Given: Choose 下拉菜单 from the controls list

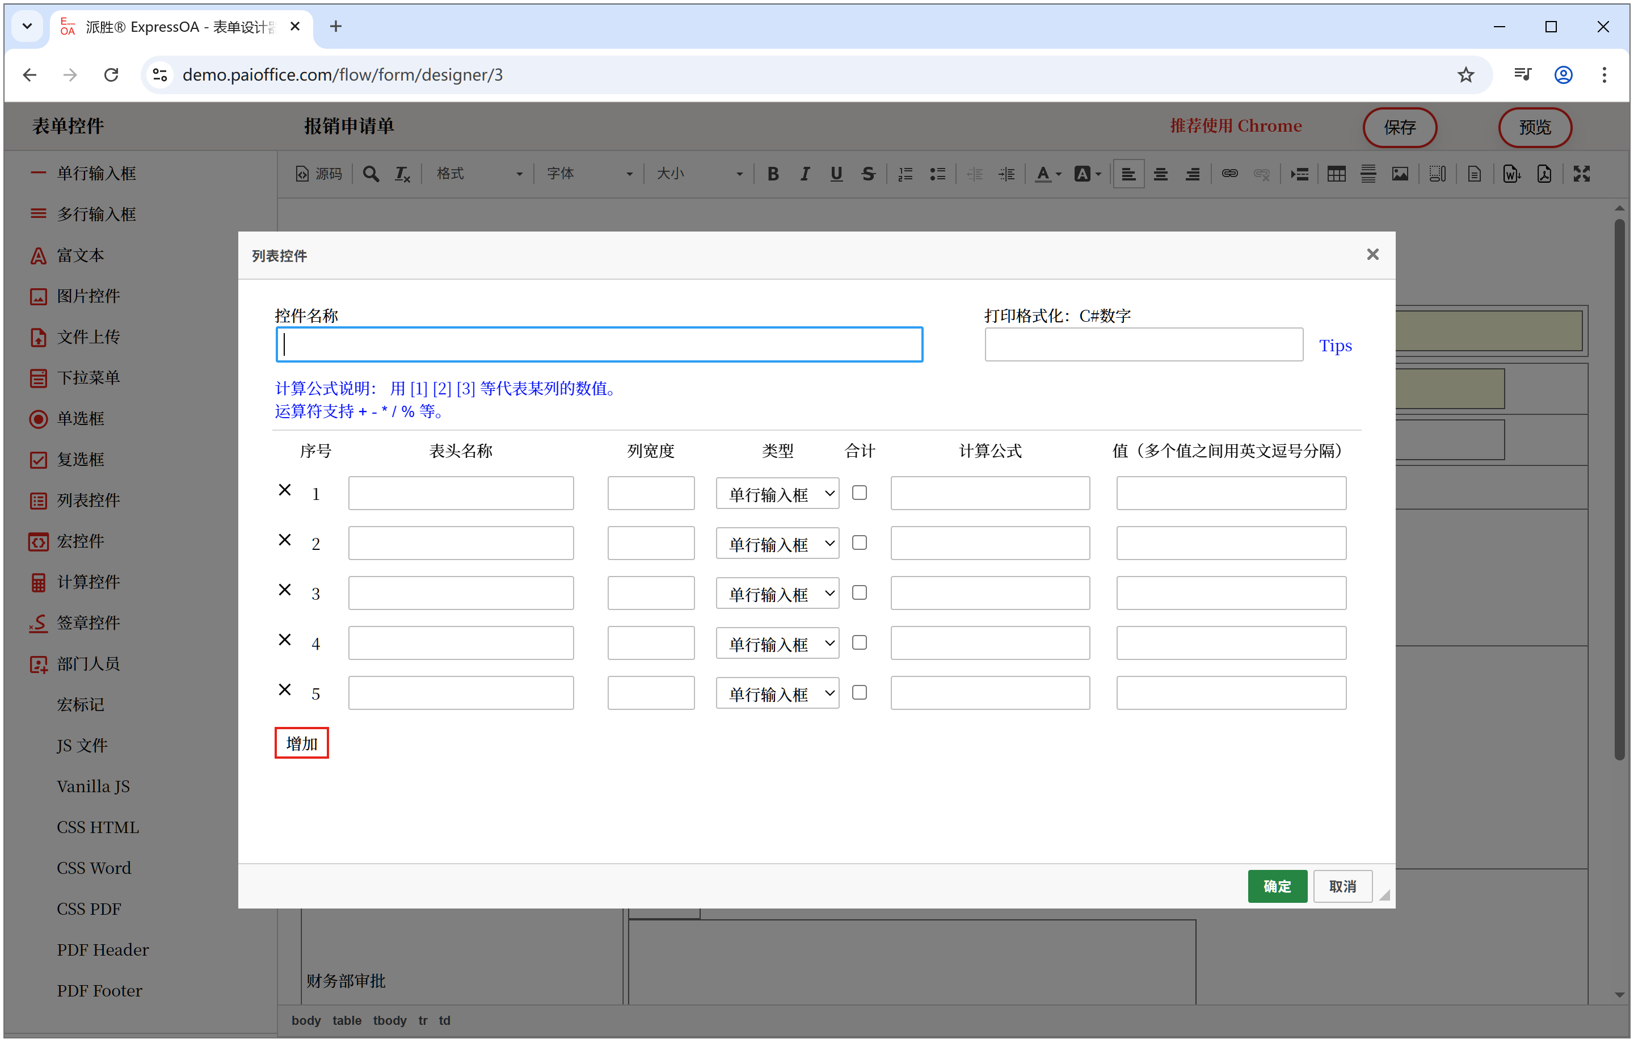Looking at the screenshot, I should (x=88, y=378).
